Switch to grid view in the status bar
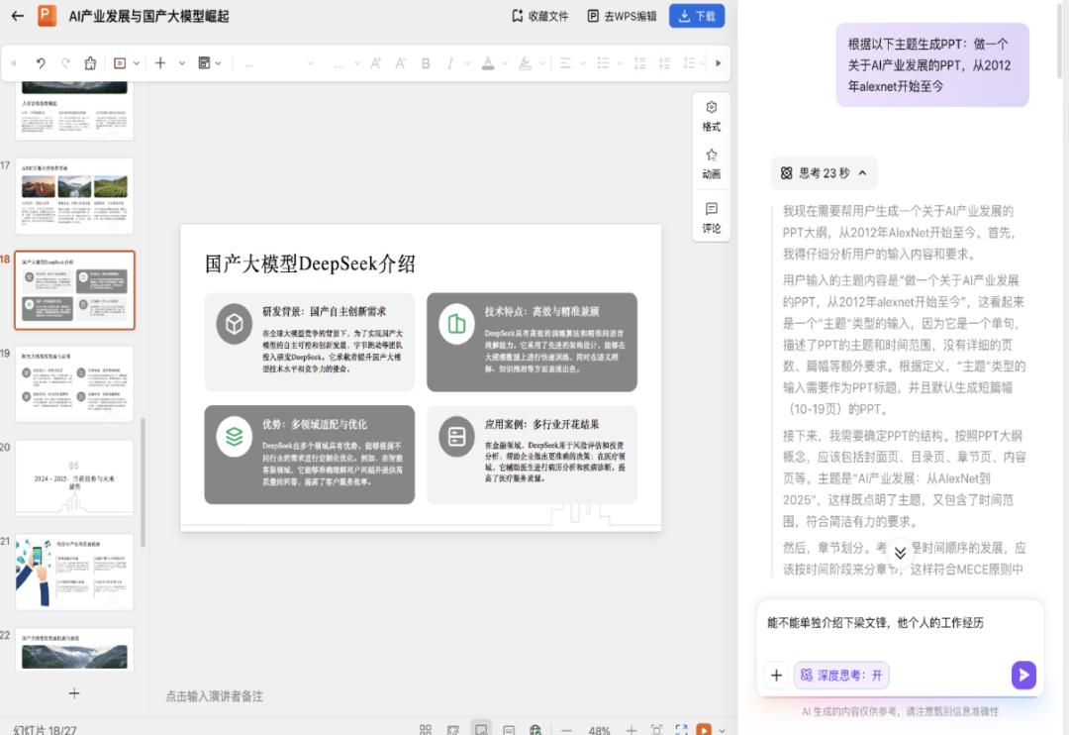1069x735 pixels. coord(424,729)
